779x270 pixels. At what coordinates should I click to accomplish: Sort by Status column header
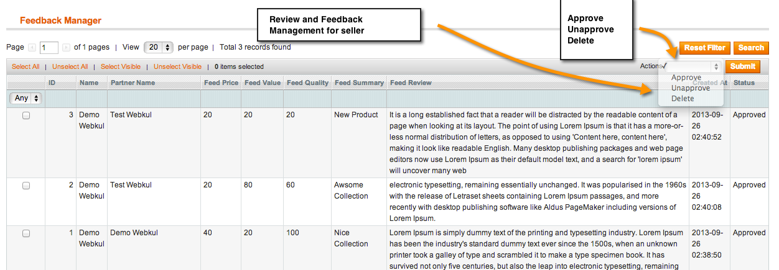(x=744, y=83)
